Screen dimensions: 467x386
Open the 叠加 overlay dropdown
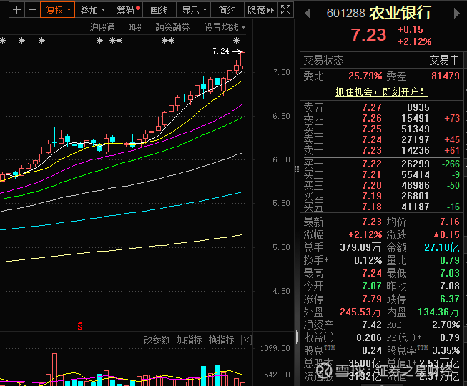click(92, 10)
